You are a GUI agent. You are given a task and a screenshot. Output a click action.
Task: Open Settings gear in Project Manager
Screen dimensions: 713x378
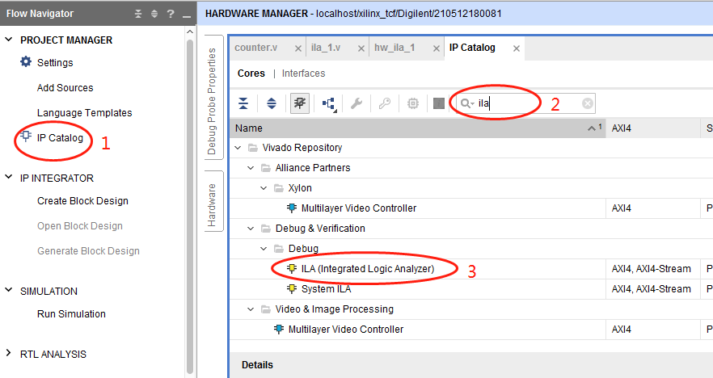(x=26, y=61)
